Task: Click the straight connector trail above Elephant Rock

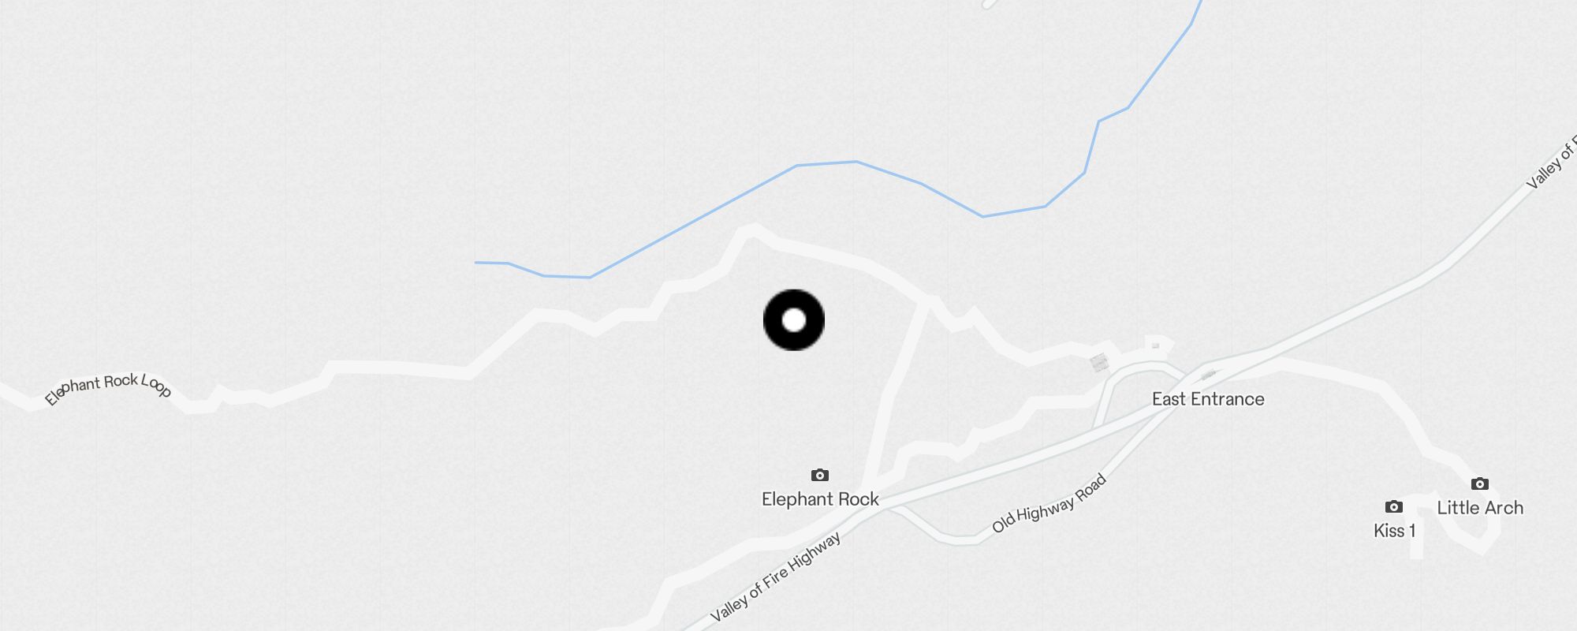Action: tap(897, 394)
